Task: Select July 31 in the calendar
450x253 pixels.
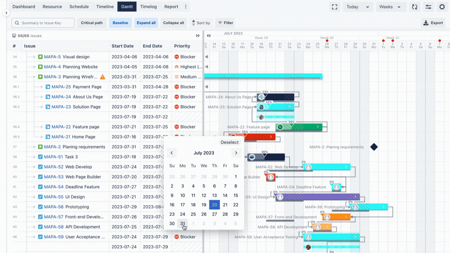Action: pyautogui.click(x=183, y=224)
